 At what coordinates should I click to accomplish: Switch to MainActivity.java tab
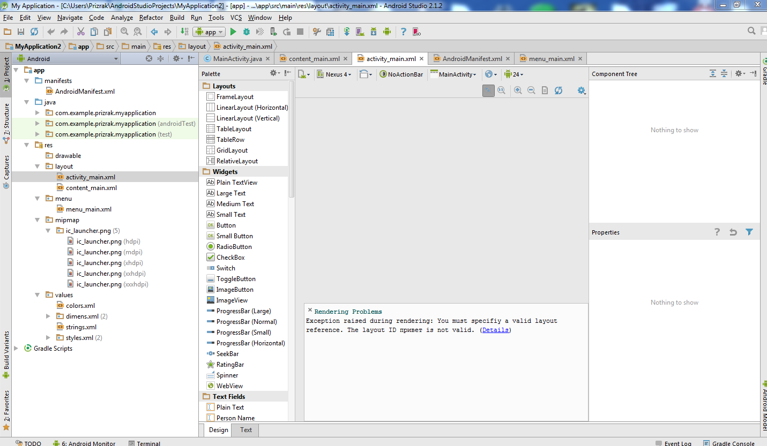pyautogui.click(x=237, y=59)
